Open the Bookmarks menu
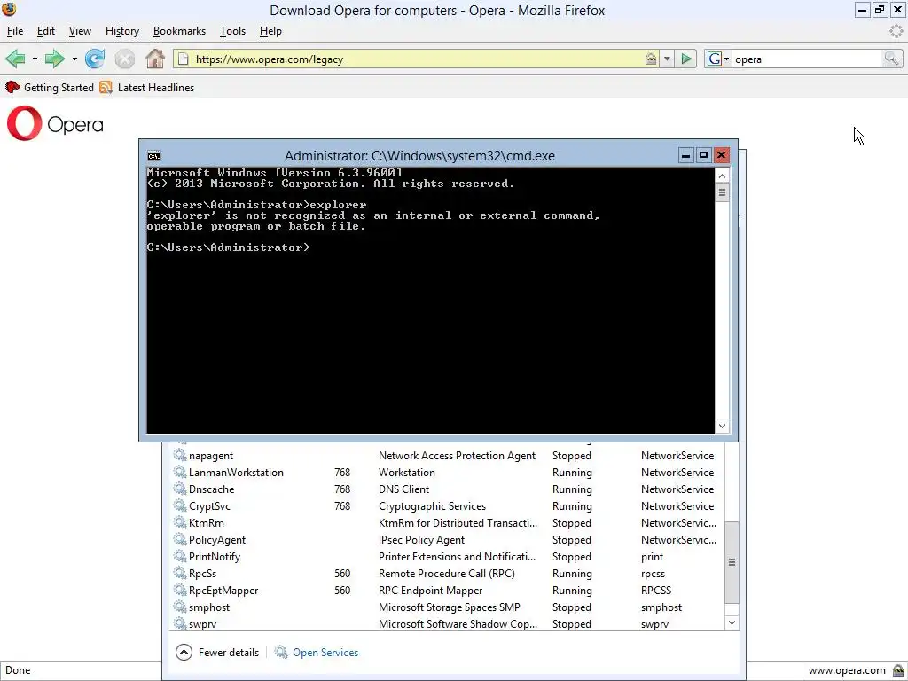The height and width of the screenshot is (681, 908). [x=179, y=31]
